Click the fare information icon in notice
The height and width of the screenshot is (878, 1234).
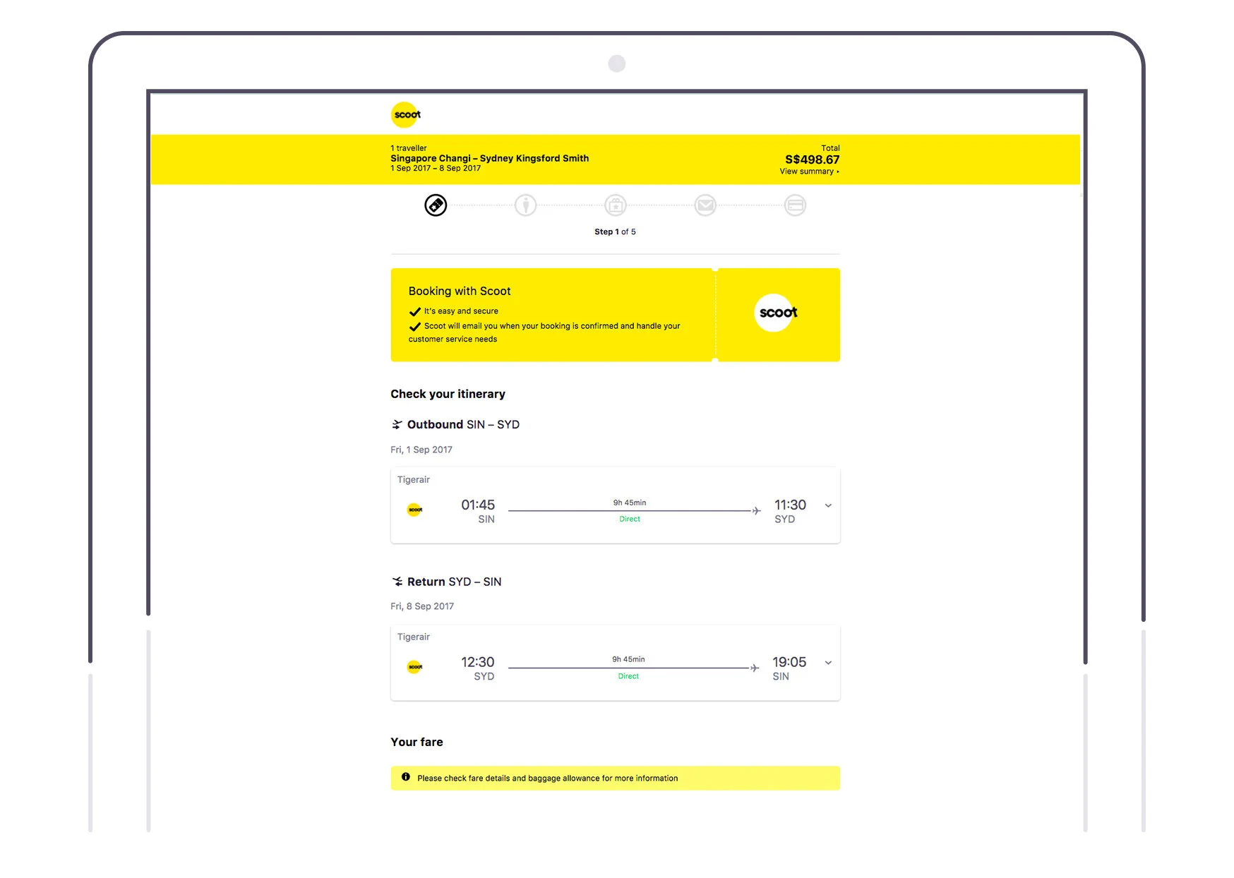(406, 777)
